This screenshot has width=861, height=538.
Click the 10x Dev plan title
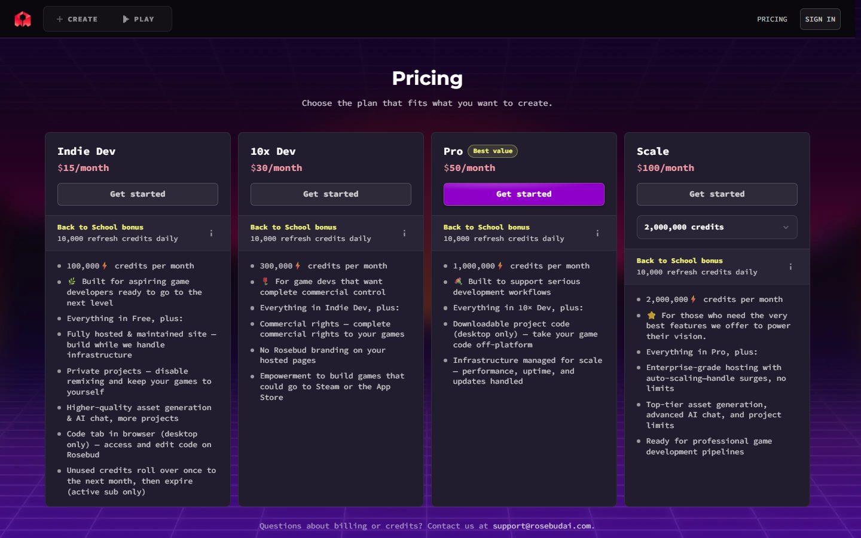tap(273, 151)
